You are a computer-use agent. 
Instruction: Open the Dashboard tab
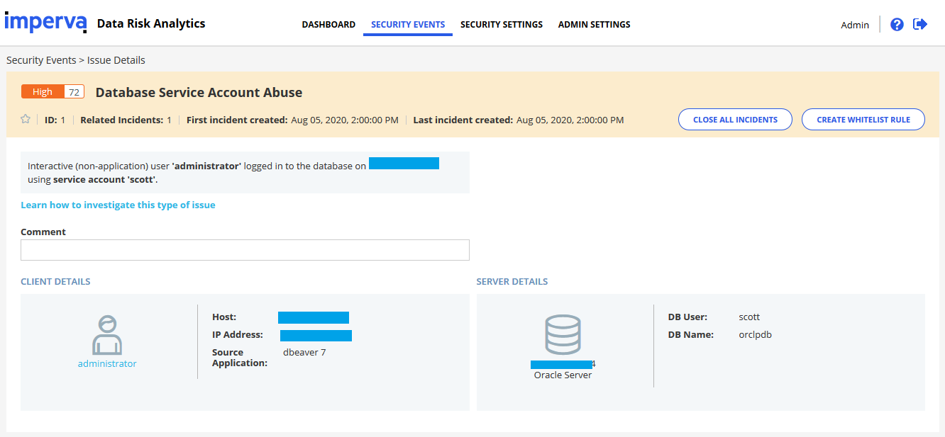[x=328, y=25]
